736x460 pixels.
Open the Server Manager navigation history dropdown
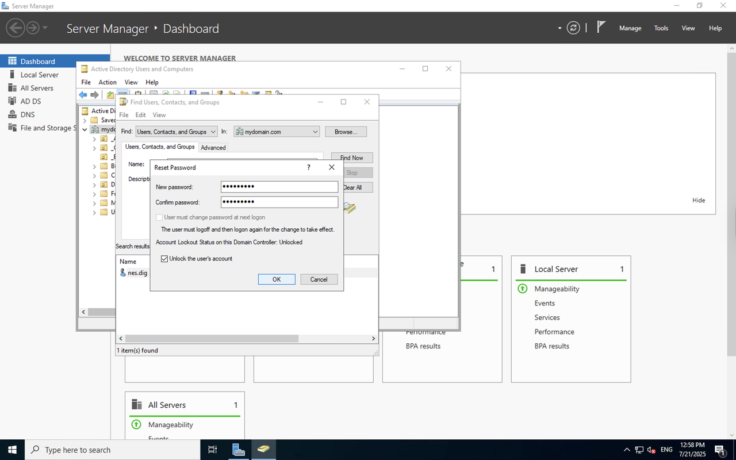point(45,28)
